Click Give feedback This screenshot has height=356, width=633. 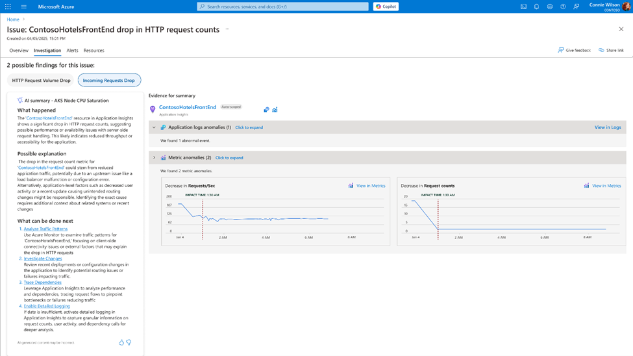[574, 50]
